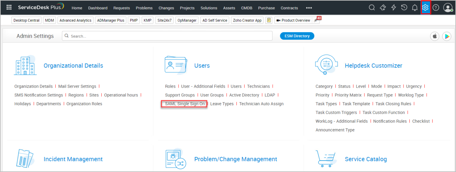Image resolution: width=456 pixels, height=172 pixels.
Task: Click the Advanced Analytics shortcut
Action: 76,20
